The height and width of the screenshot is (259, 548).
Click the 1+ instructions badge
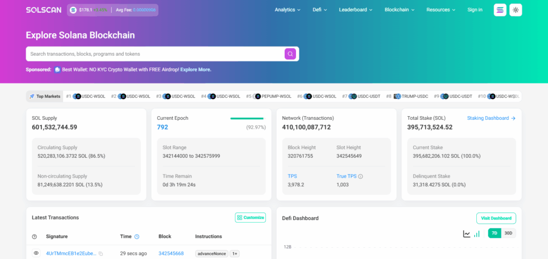234,254
